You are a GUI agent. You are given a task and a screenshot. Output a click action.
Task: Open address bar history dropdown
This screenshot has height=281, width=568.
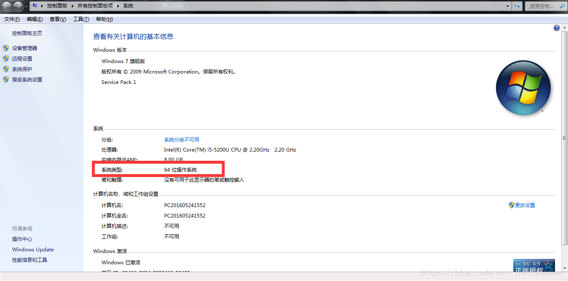click(508, 6)
